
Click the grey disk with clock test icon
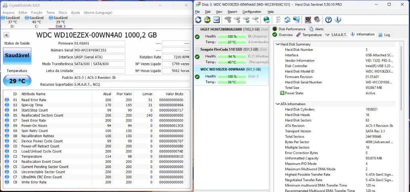click(x=237, y=20)
